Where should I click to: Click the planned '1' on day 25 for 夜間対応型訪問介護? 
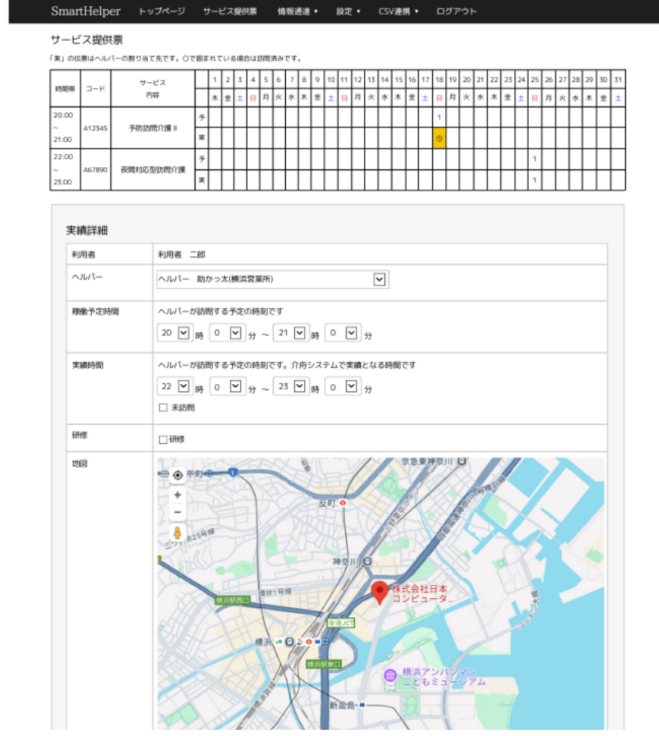[x=534, y=159]
